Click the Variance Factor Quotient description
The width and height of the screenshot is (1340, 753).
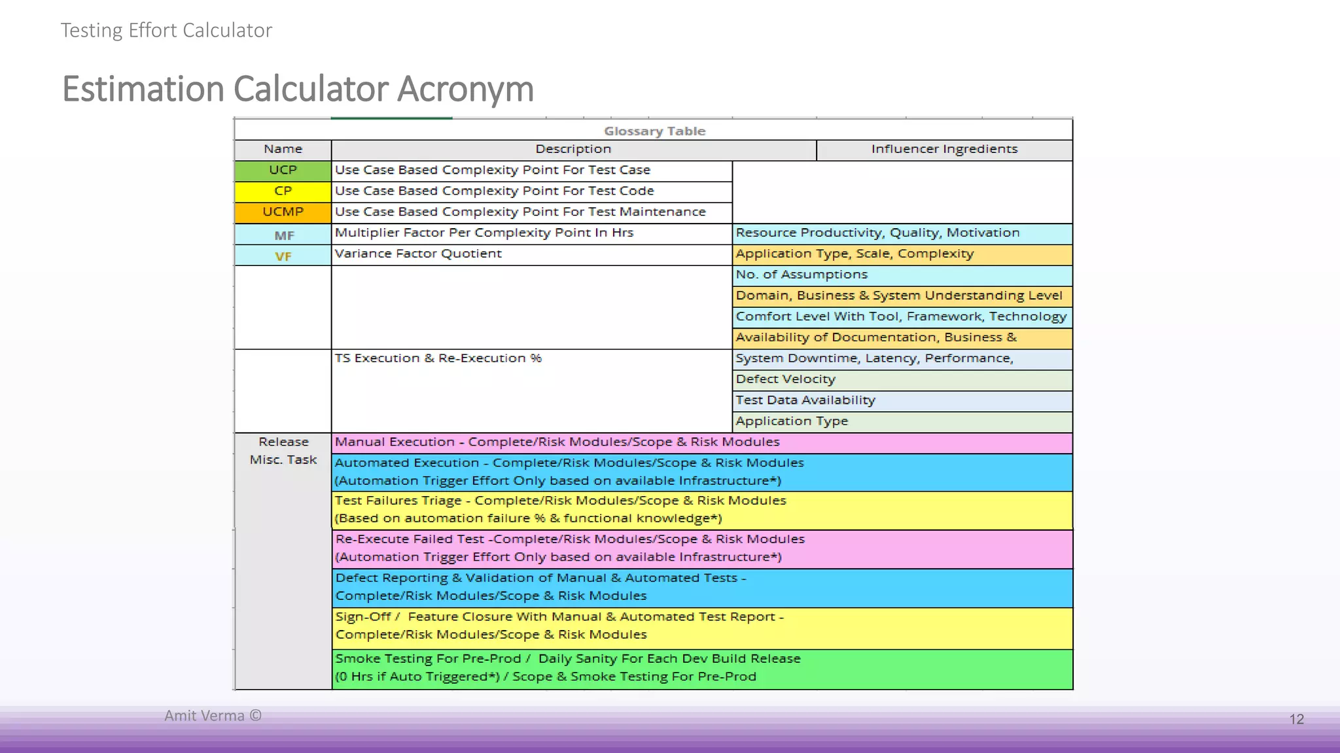click(x=418, y=254)
